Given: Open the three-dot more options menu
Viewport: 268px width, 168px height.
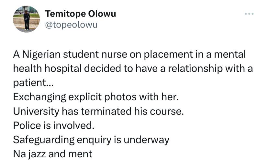Looking at the screenshot, I should coord(249,14).
